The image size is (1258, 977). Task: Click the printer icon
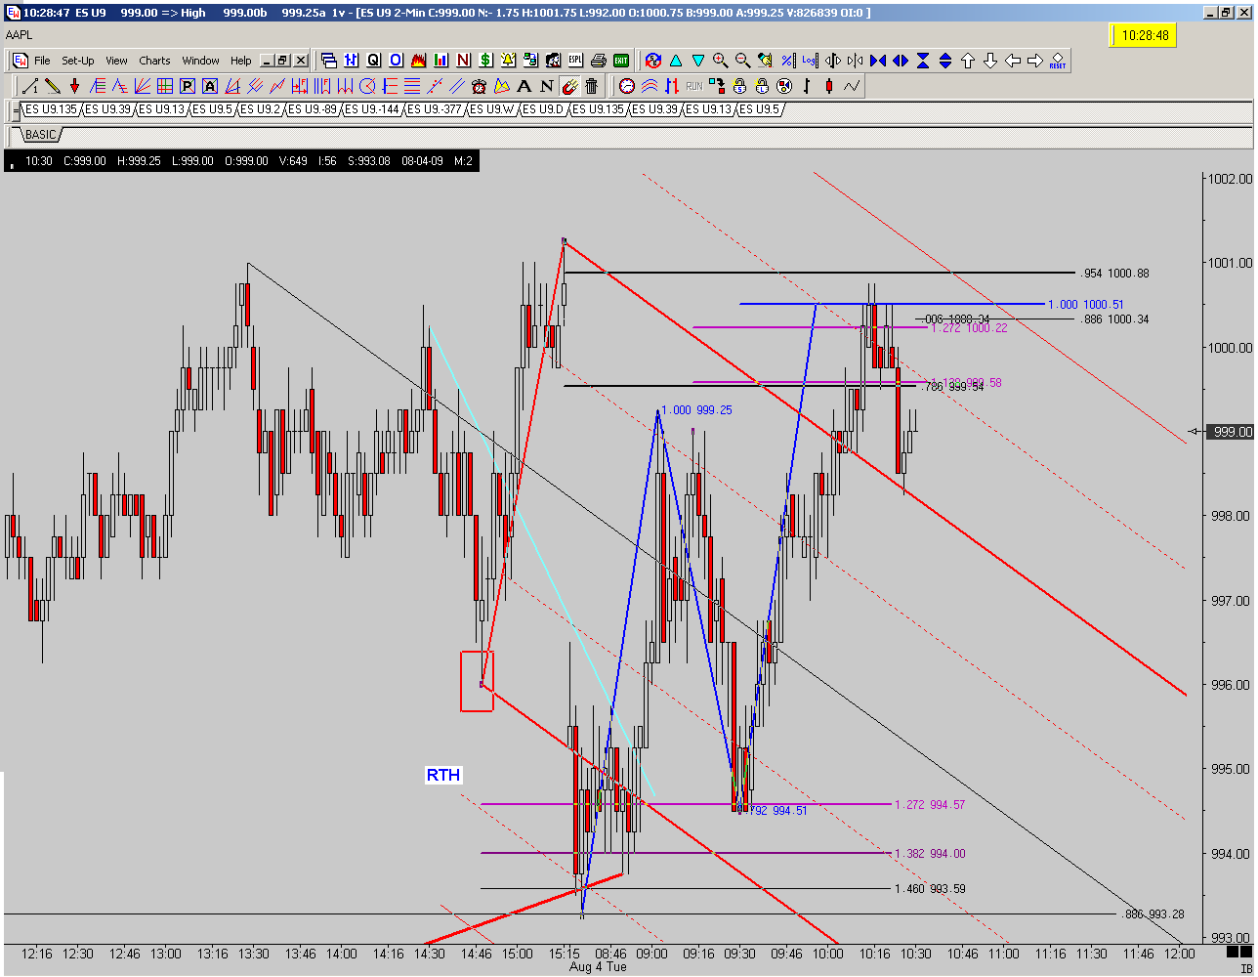(599, 61)
